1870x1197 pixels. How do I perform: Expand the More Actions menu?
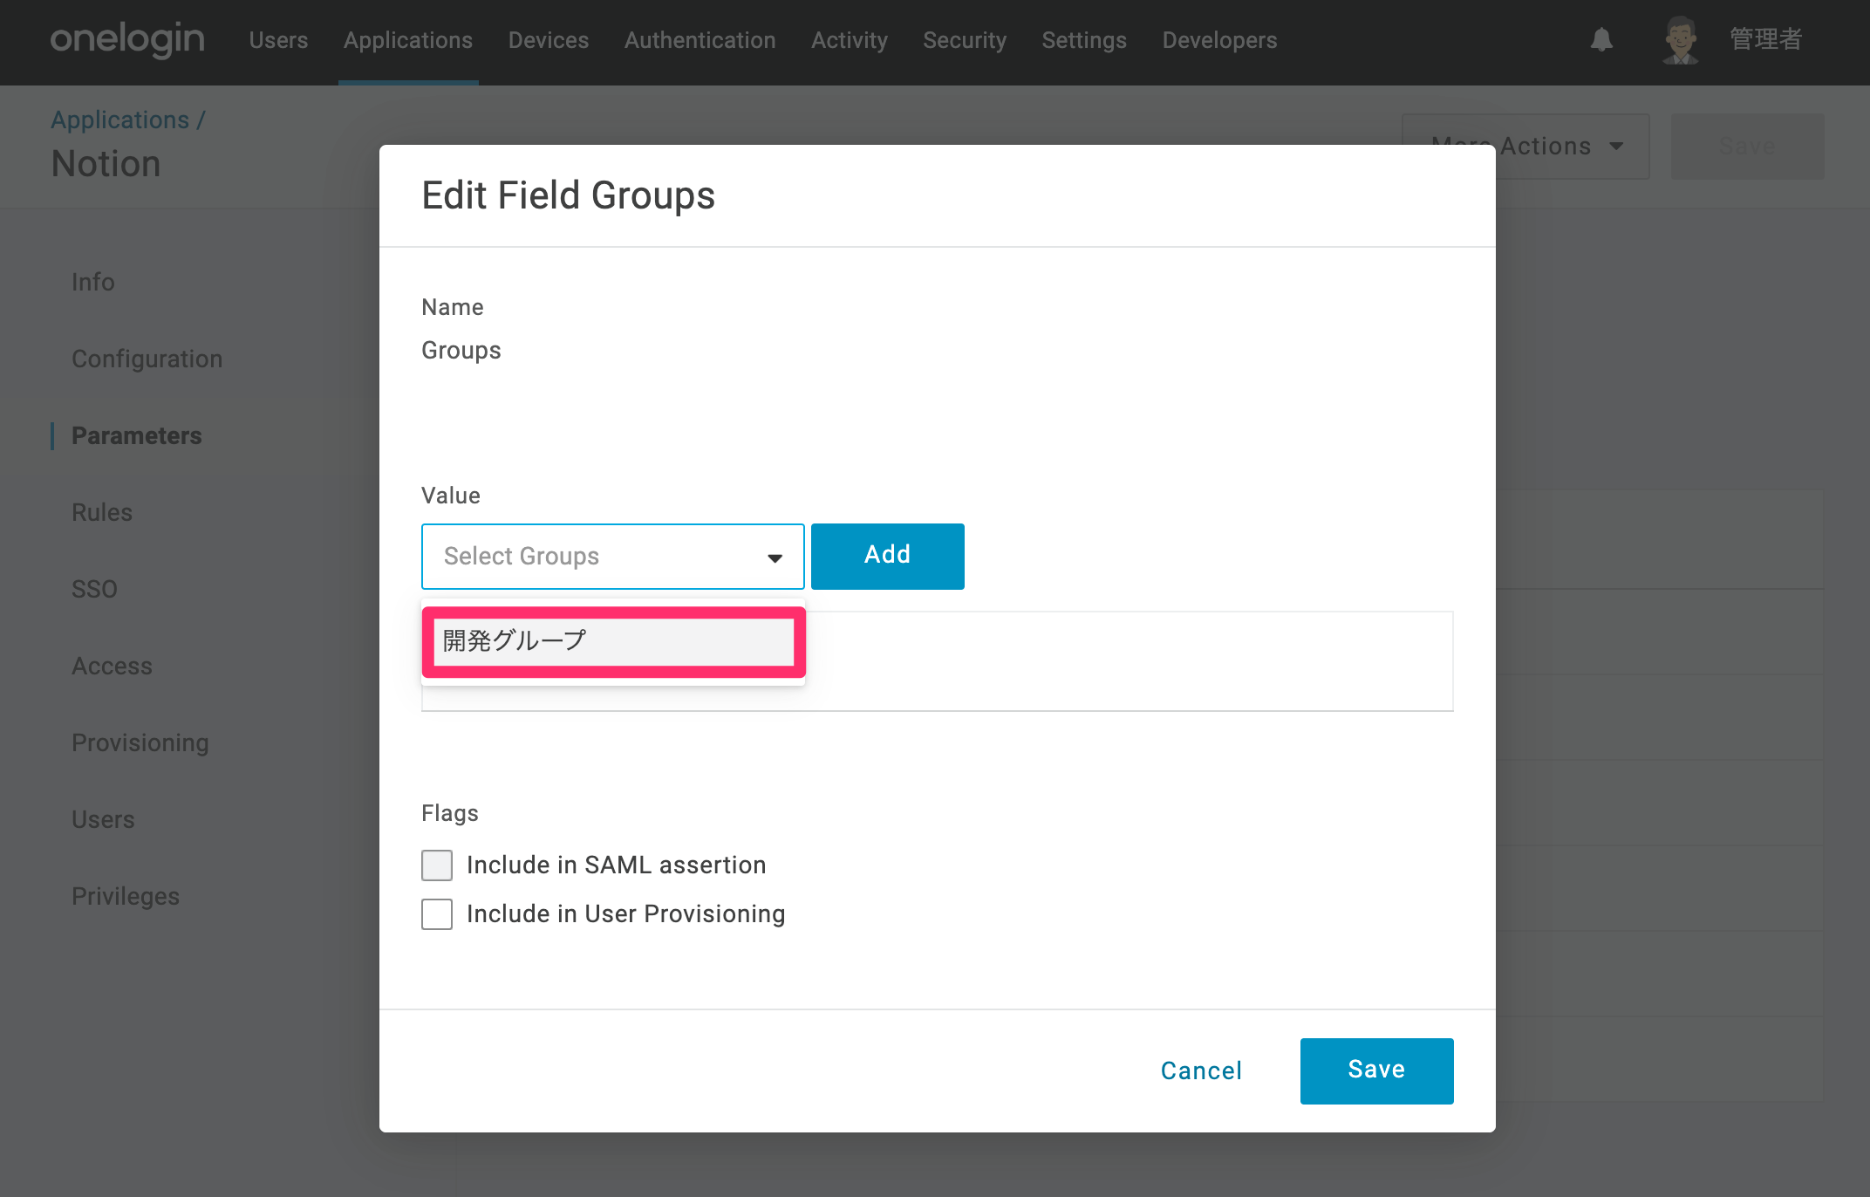(x=1525, y=146)
